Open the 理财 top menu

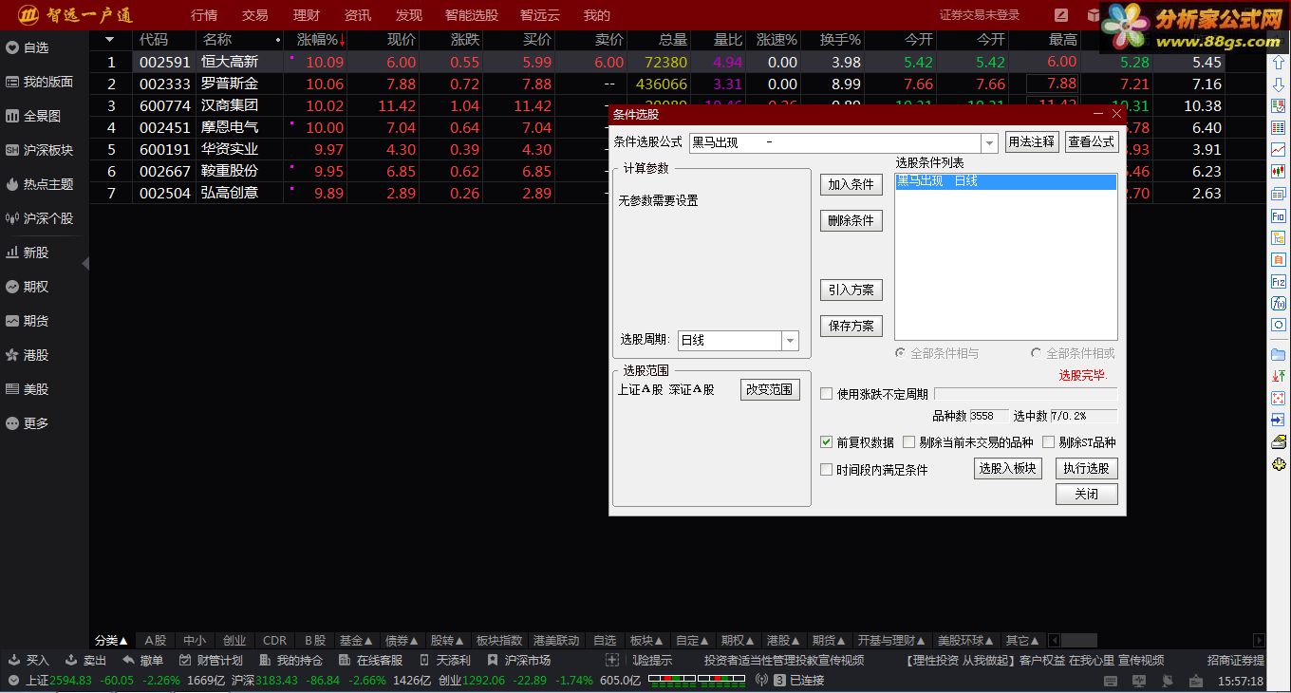click(x=307, y=15)
